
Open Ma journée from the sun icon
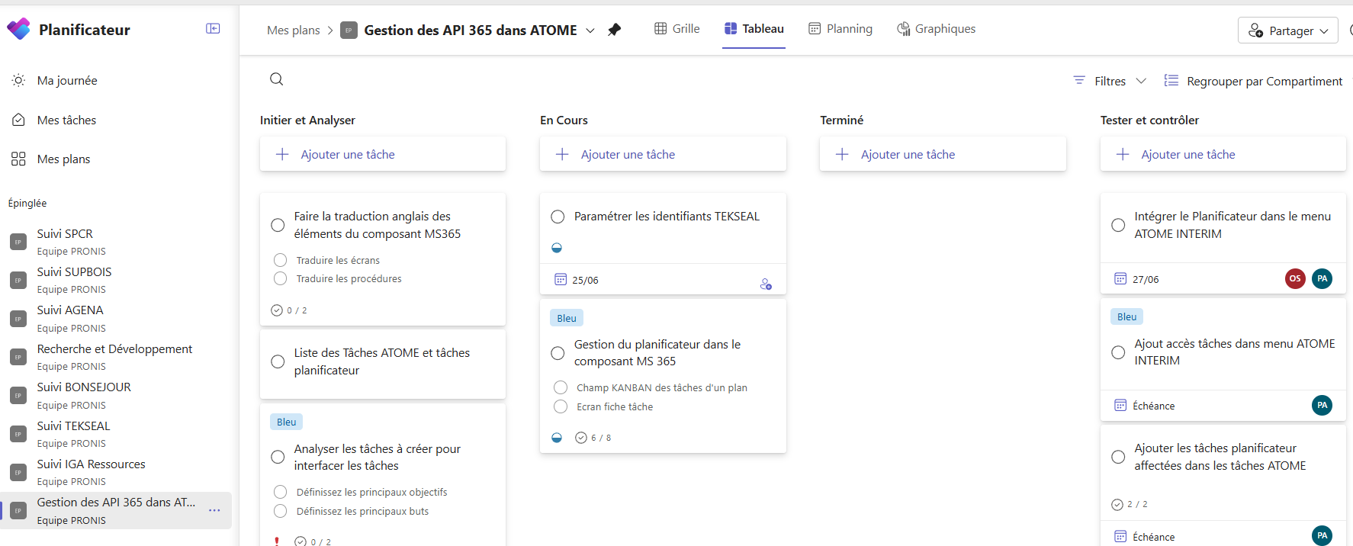[x=18, y=80]
